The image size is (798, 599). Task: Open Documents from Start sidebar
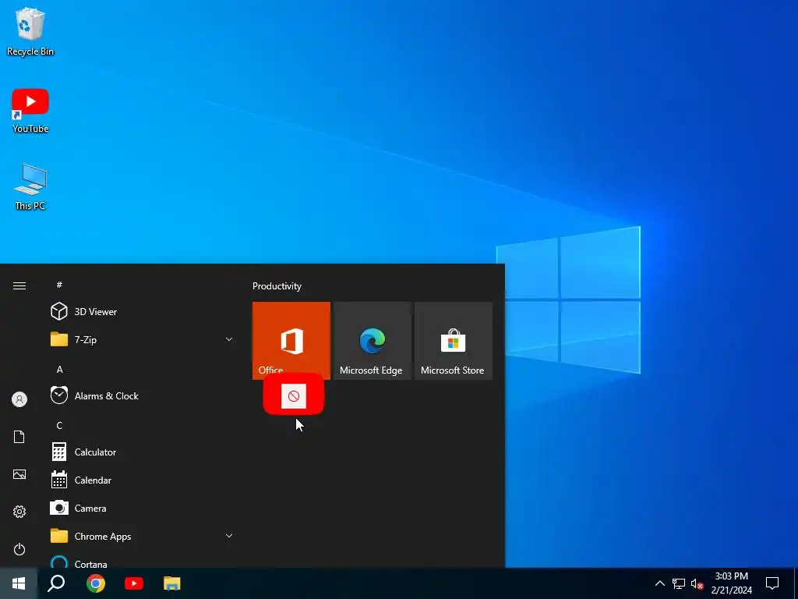(19, 437)
